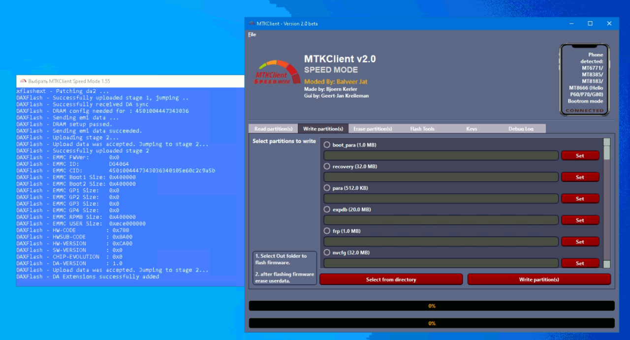Open the Keys tab
630x340 pixels.
point(472,129)
